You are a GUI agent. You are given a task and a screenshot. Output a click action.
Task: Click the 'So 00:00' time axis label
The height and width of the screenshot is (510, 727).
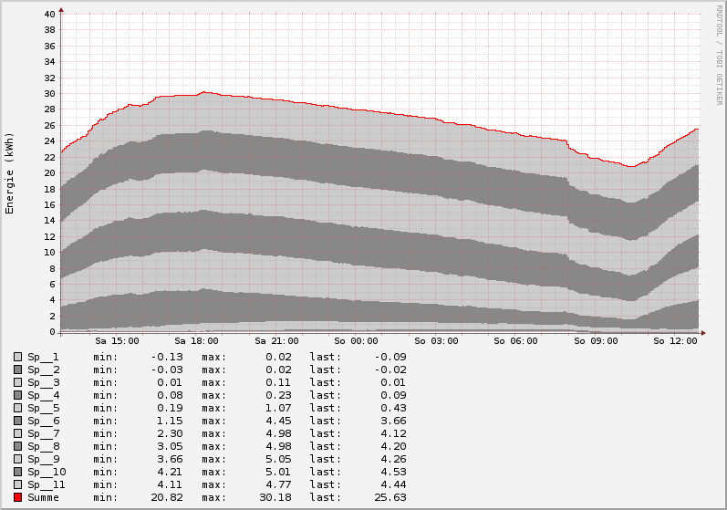pyautogui.click(x=357, y=341)
